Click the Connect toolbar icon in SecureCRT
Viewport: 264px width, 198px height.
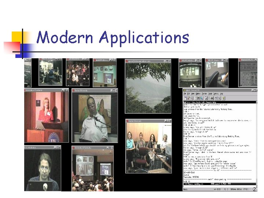coord(186,98)
